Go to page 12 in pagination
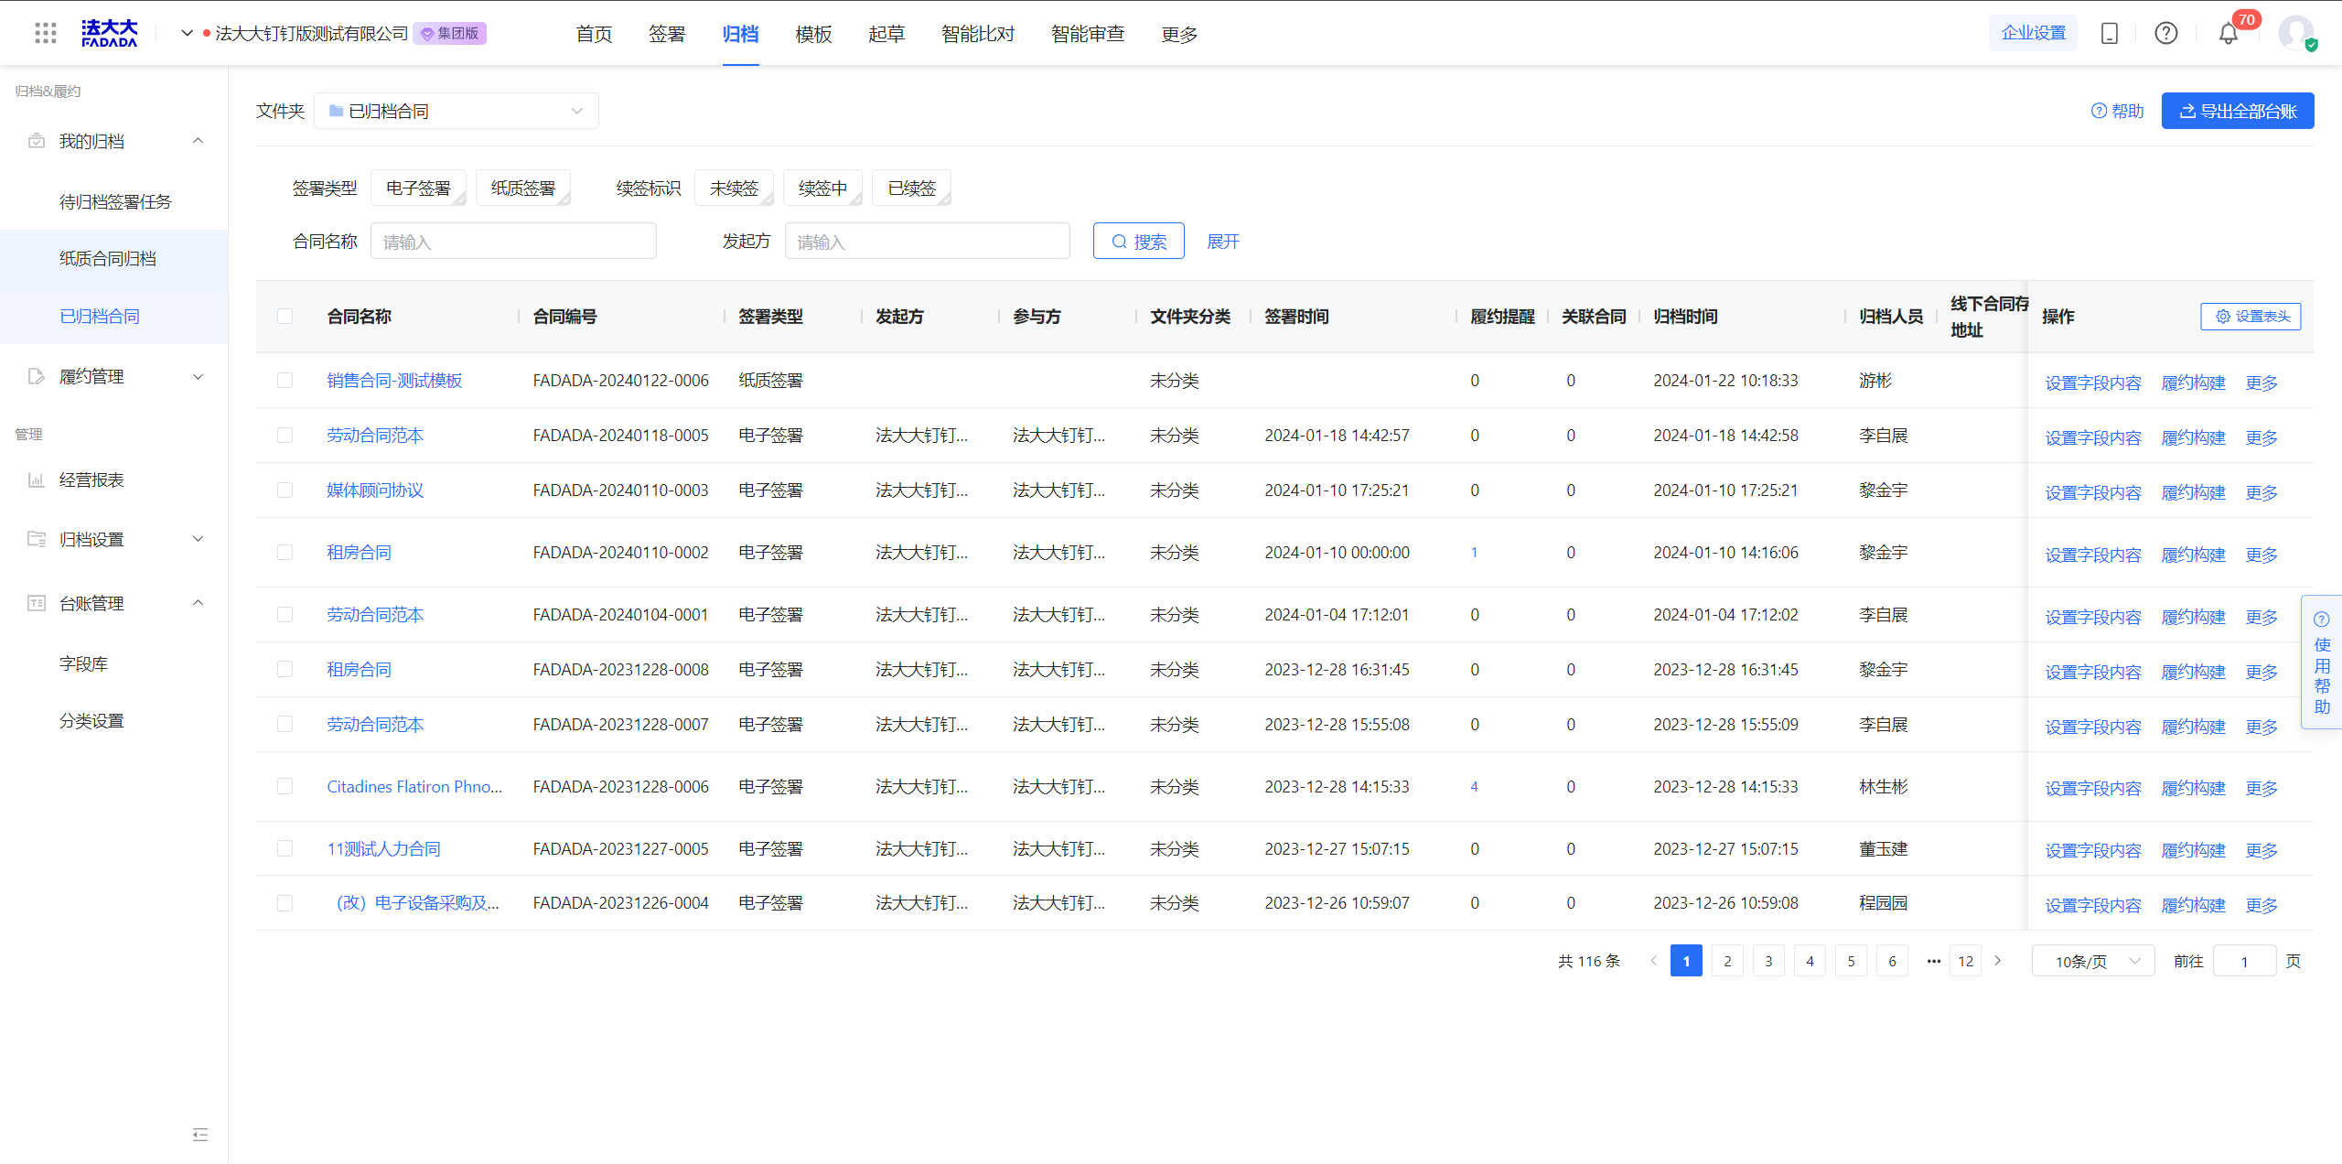2342x1164 pixels. click(x=1966, y=961)
